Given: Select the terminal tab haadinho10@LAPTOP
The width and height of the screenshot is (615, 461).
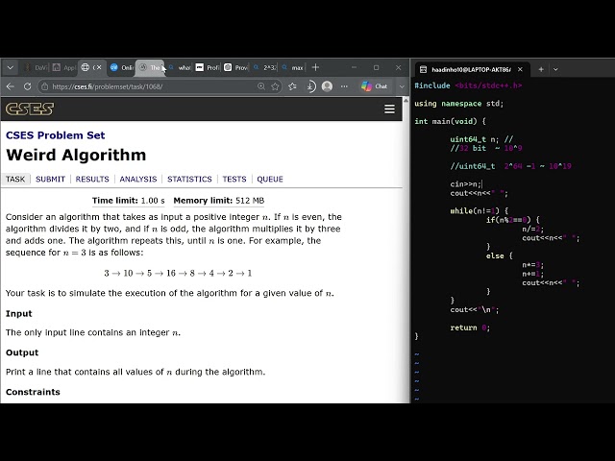Looking at the screenshot, I should click(x=472, y=70).
